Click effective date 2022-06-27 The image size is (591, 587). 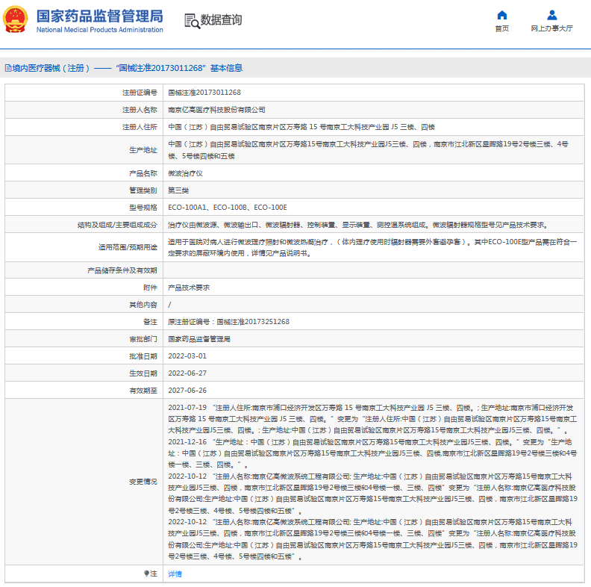187,373
